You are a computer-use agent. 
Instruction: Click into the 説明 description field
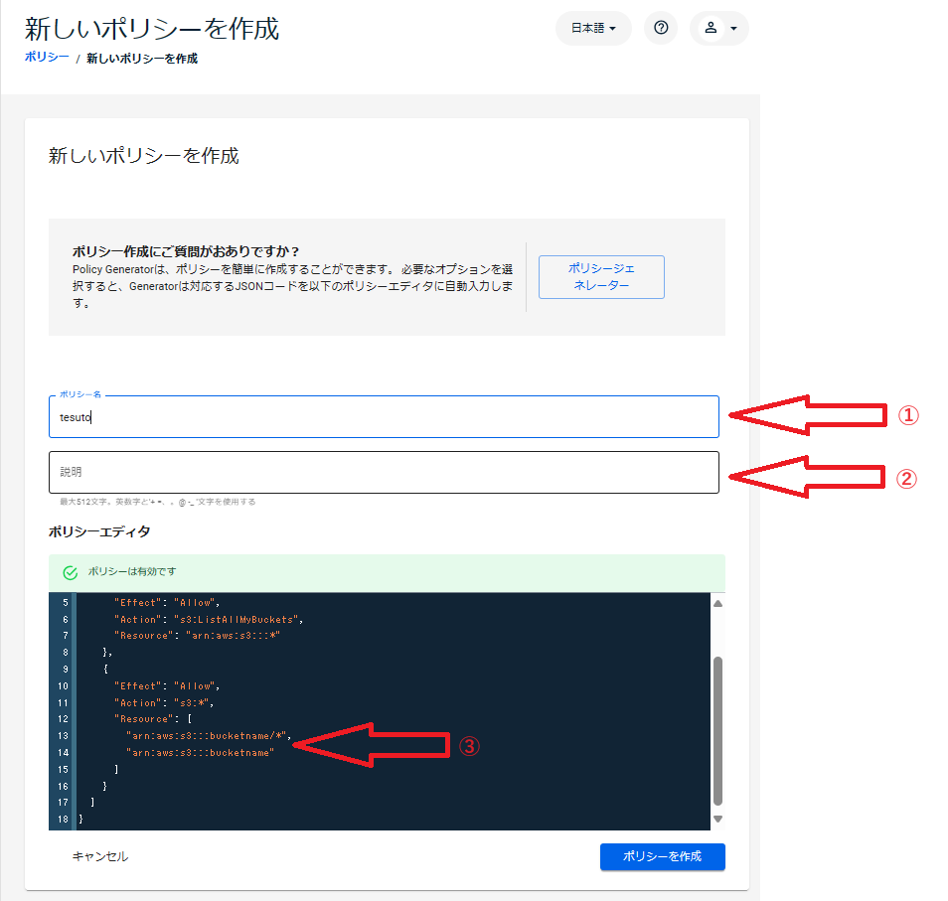pos(384,472)
